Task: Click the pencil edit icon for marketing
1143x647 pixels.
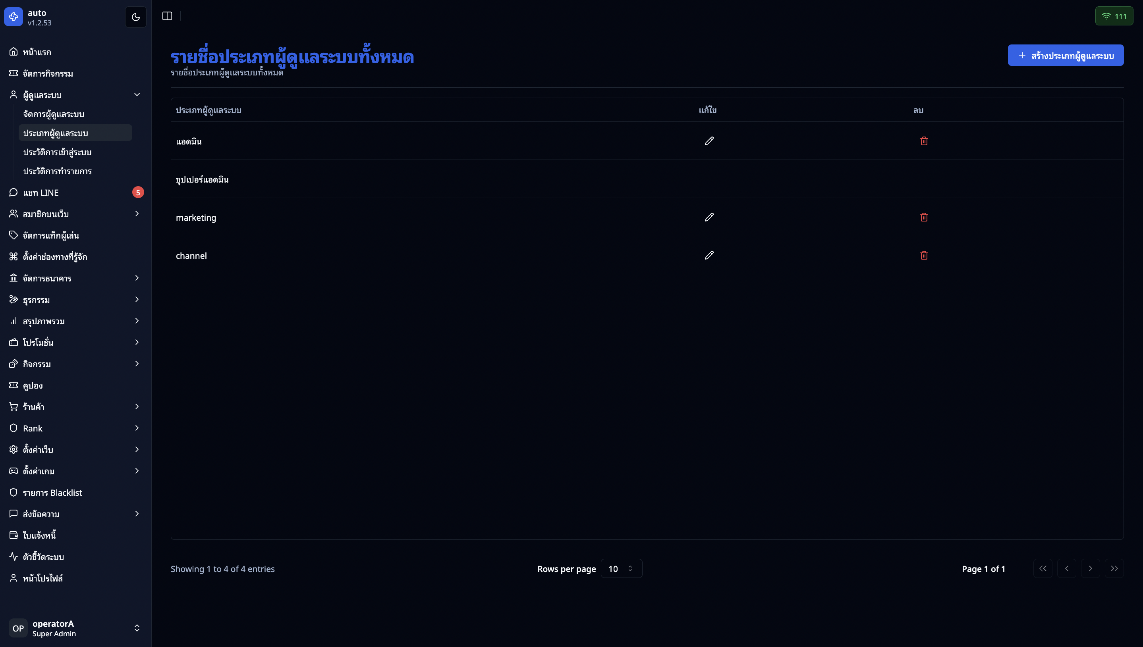Action: [x=709, y=217]
